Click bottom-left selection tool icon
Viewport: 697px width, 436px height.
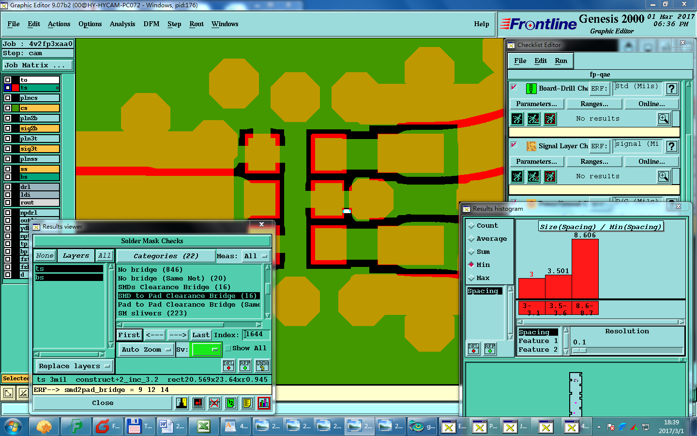click(8, 393)
